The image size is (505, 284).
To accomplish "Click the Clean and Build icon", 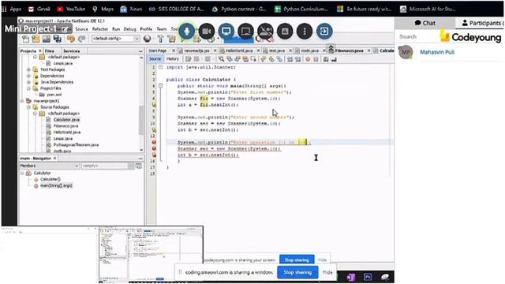I will coord(172,39).
